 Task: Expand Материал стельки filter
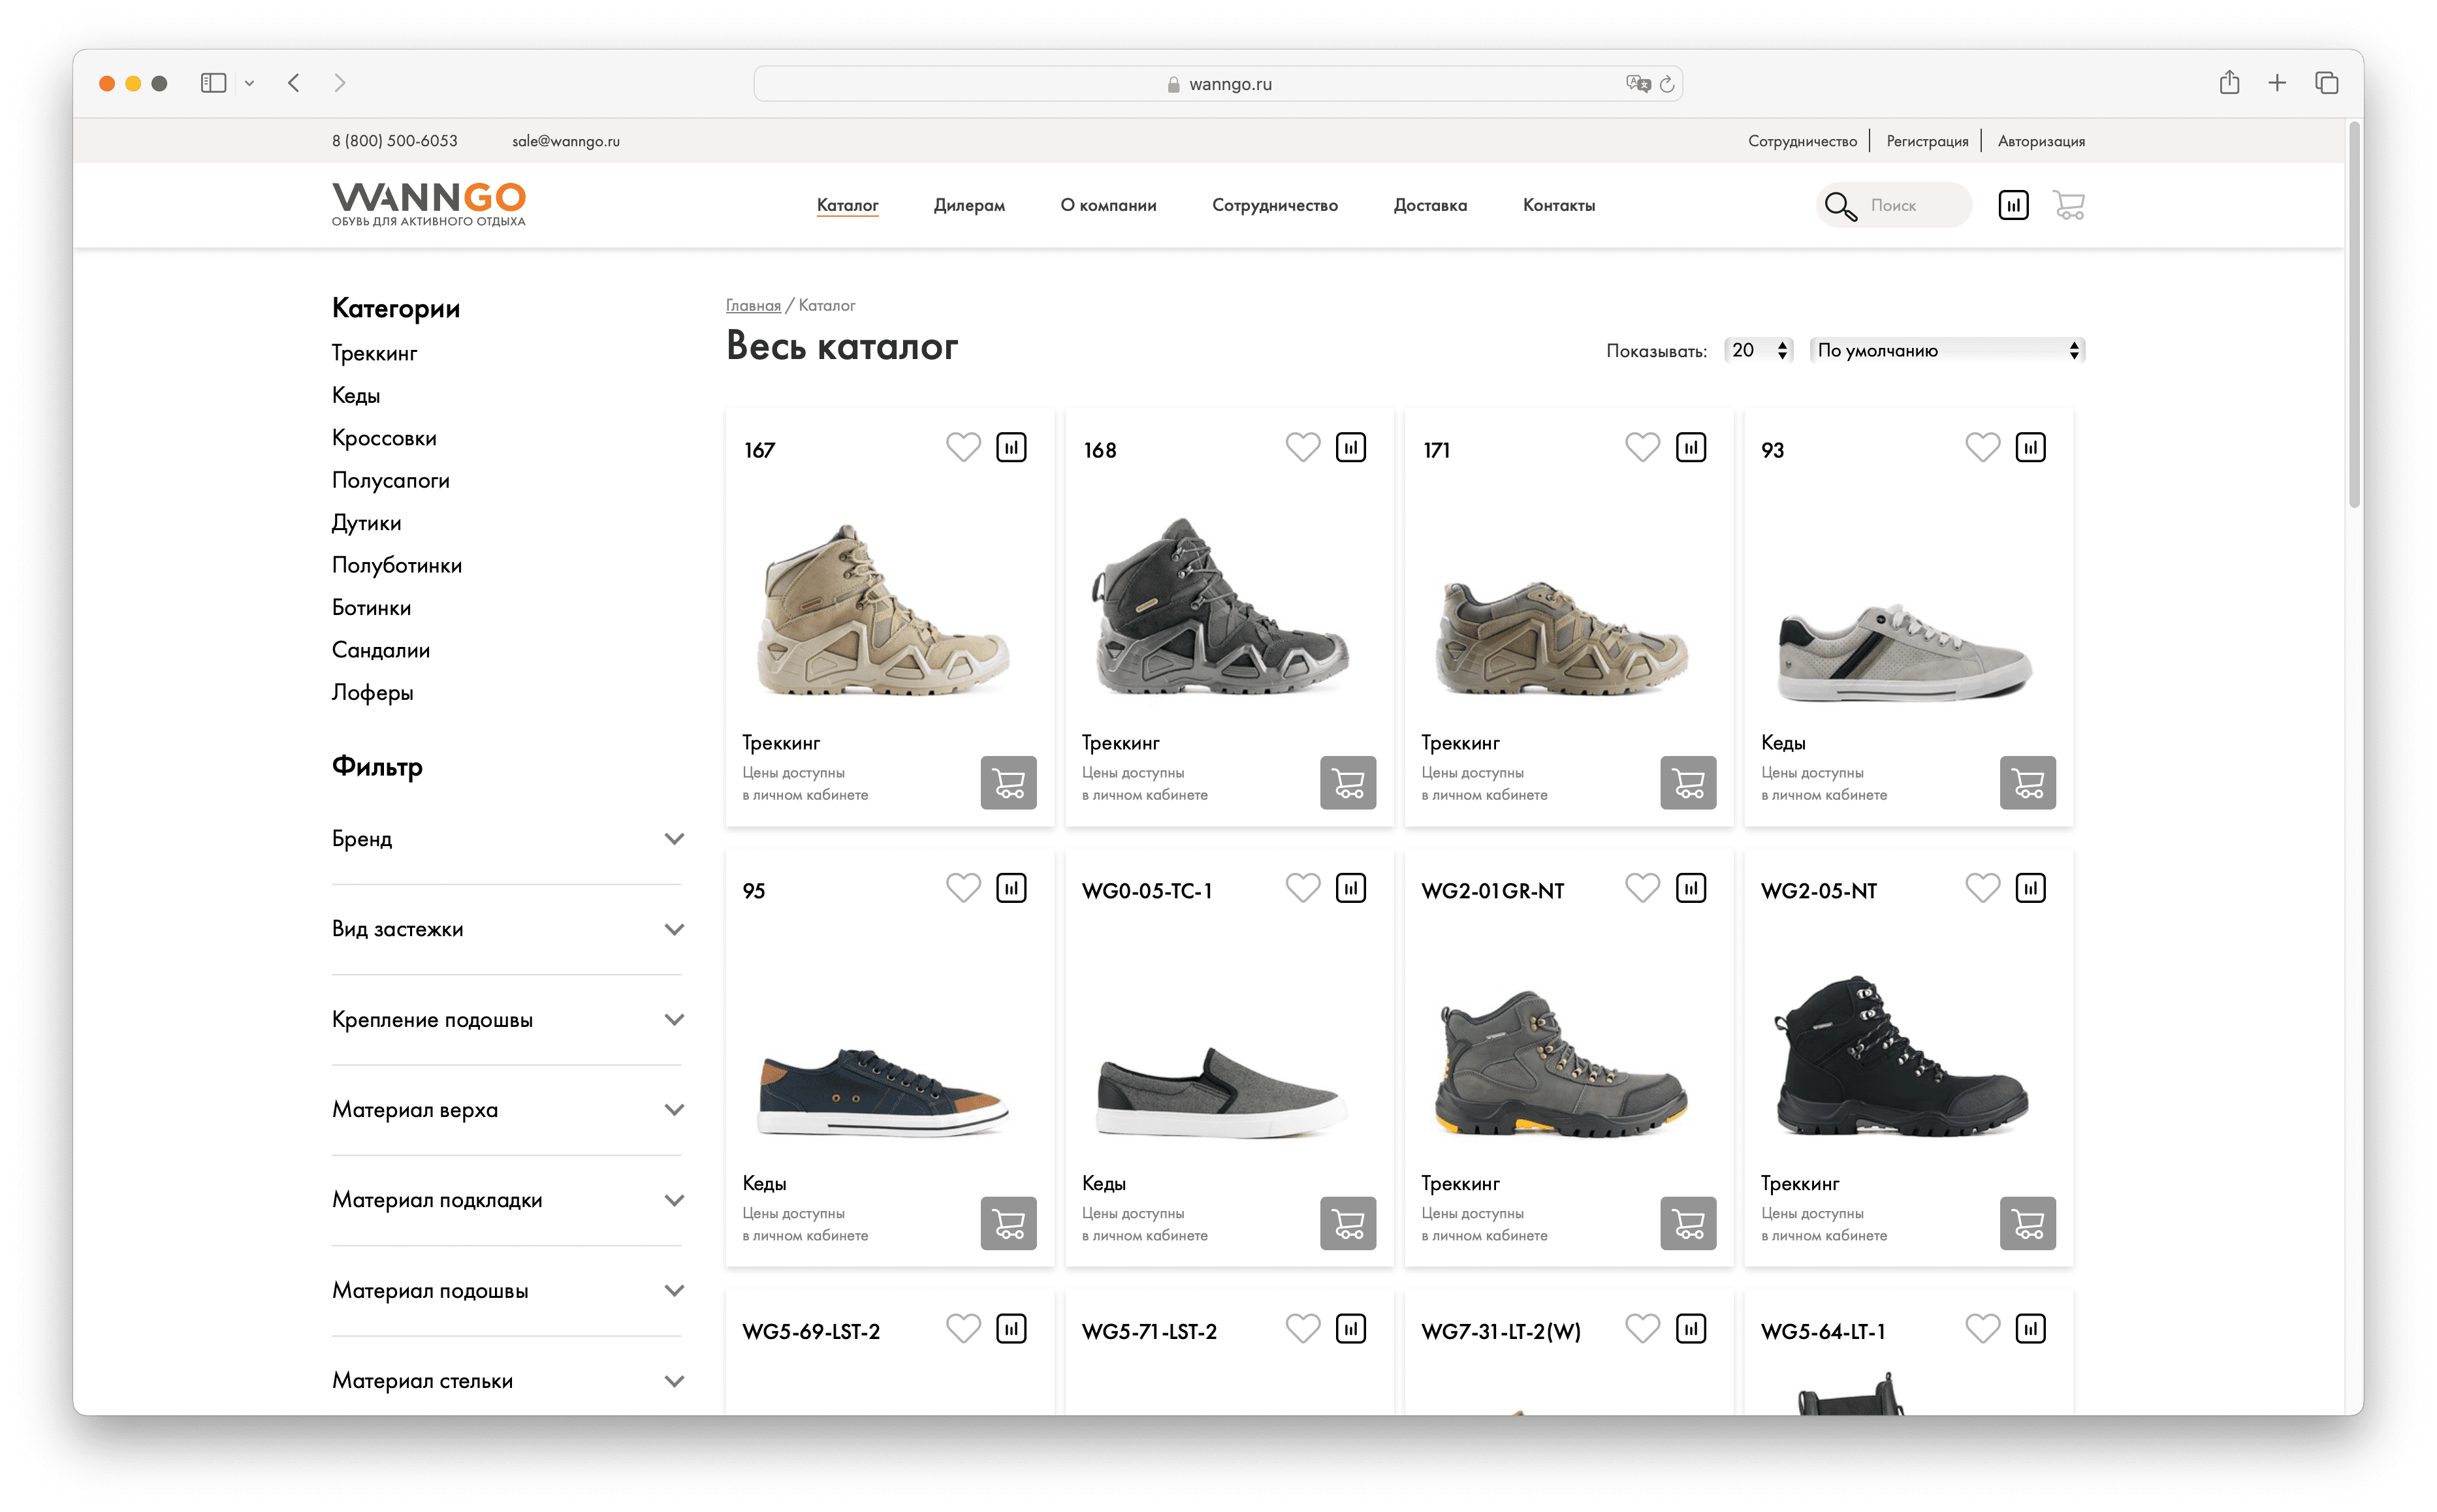(x=506, y=1381)
